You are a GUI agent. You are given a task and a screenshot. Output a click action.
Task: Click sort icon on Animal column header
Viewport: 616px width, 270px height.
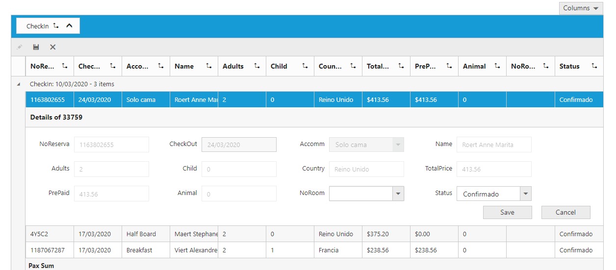click(x=497, y=66)
